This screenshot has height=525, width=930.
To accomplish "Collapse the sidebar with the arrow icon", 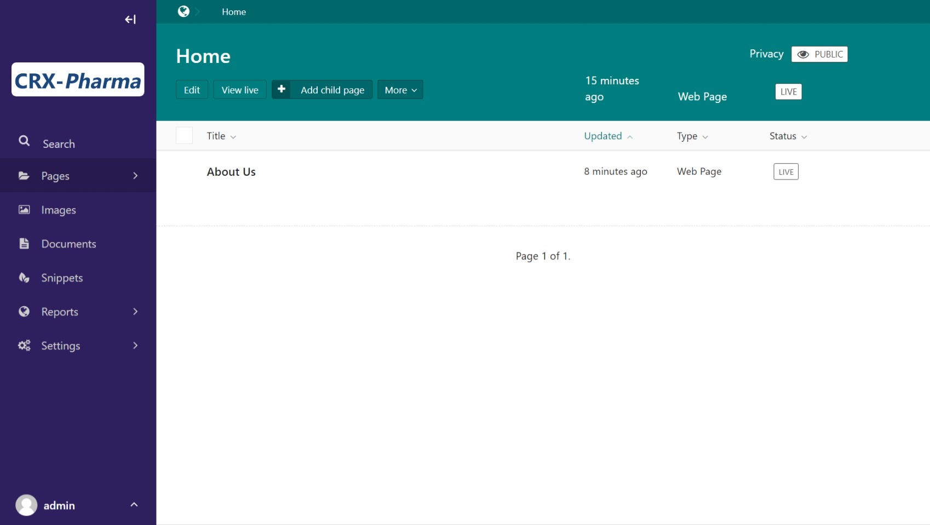I will point(130,20).
